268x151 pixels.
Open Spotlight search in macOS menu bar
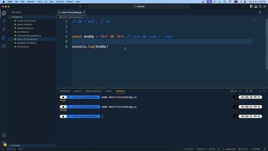pos(241,2)
